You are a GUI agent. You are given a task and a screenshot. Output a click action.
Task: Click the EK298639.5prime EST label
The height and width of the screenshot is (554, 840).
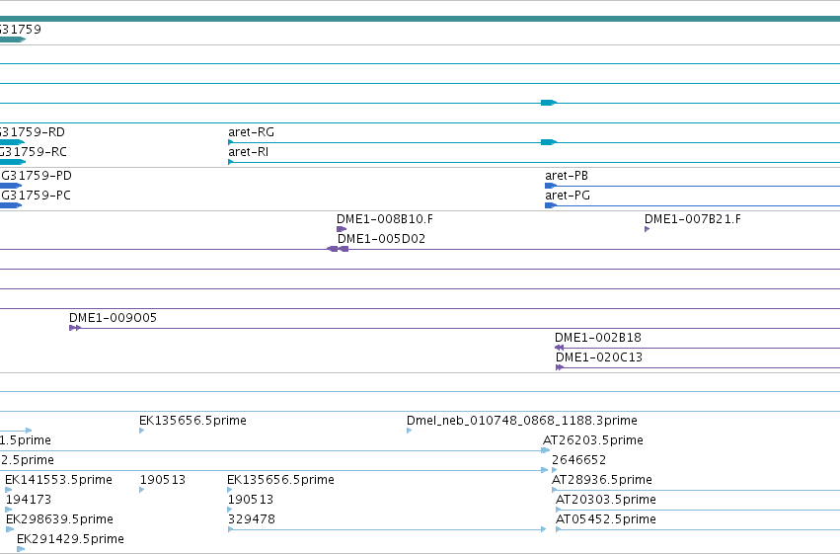[x=59, y=519]
